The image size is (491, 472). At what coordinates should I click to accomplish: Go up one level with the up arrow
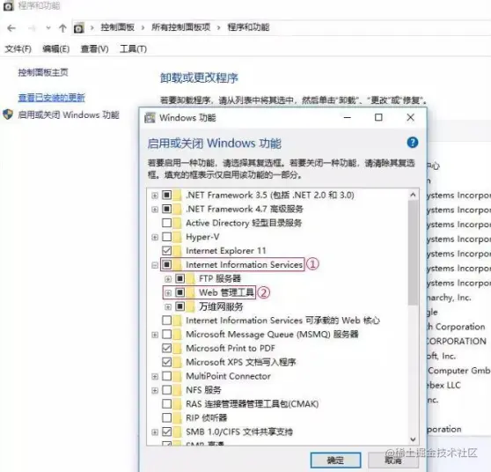[62, 28]
